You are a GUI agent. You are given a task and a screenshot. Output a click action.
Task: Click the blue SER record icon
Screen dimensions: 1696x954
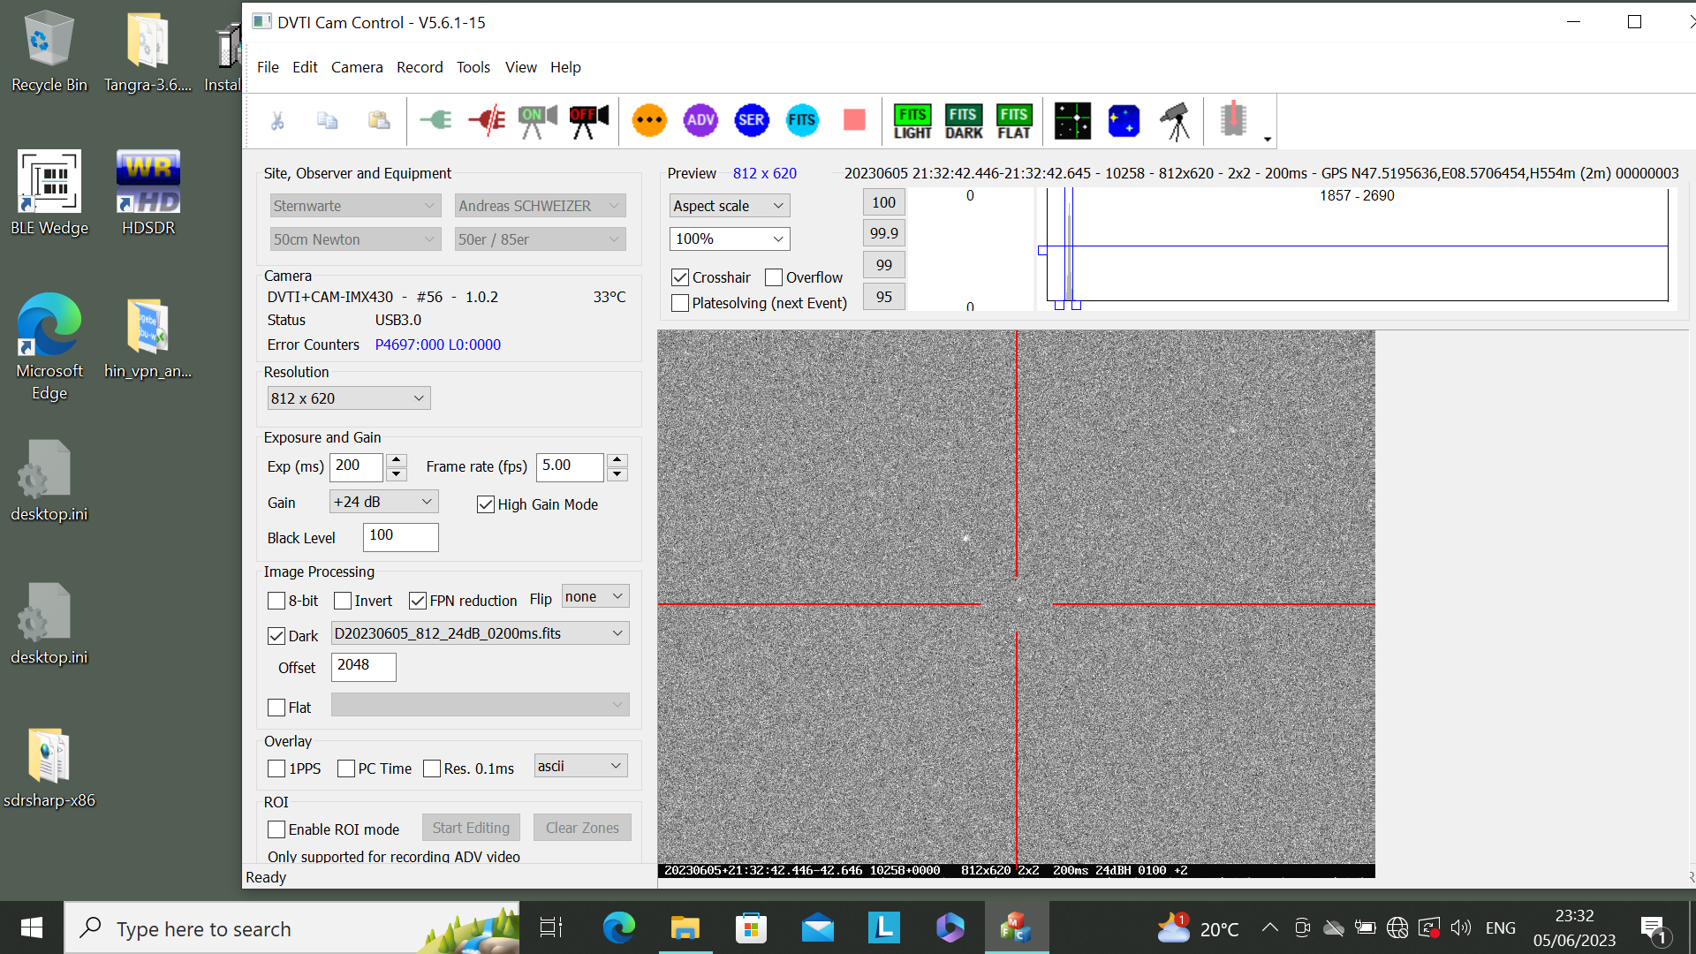click(x=751, y=120)
